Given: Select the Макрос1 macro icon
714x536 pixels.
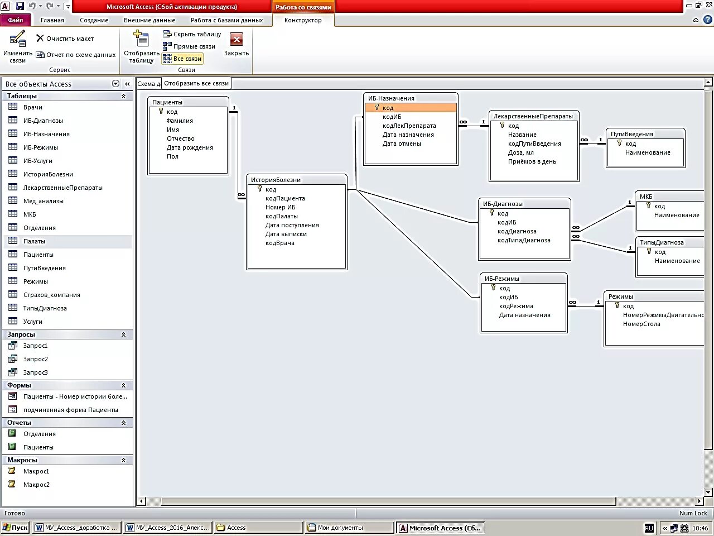Looking at the screenshot, I should (x=12, y=471).
